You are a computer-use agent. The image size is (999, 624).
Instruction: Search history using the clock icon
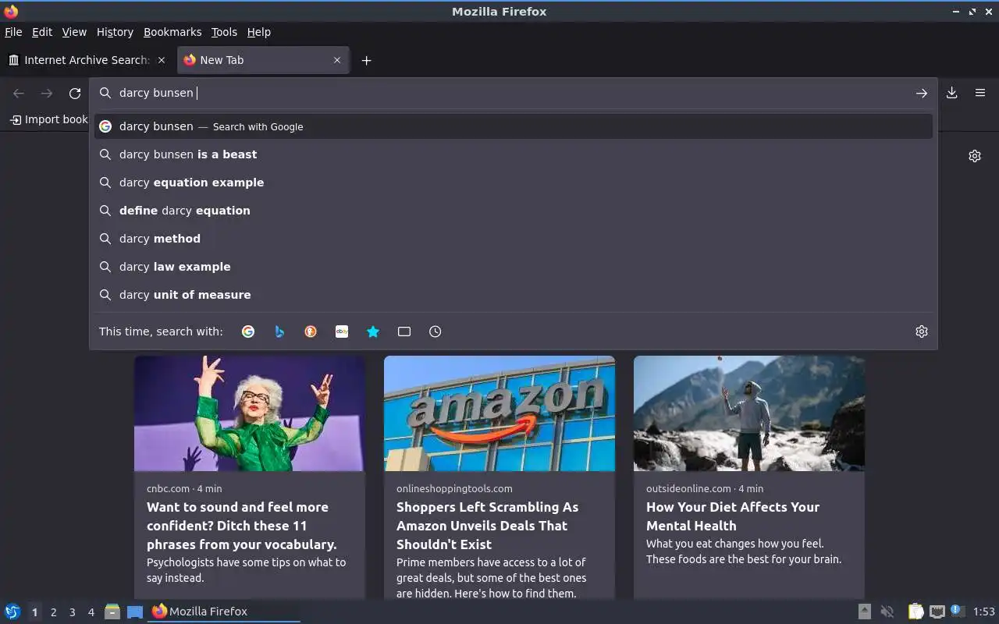click(436, 331)
